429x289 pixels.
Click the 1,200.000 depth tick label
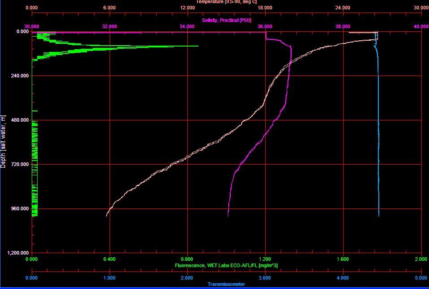click(18, 253)
